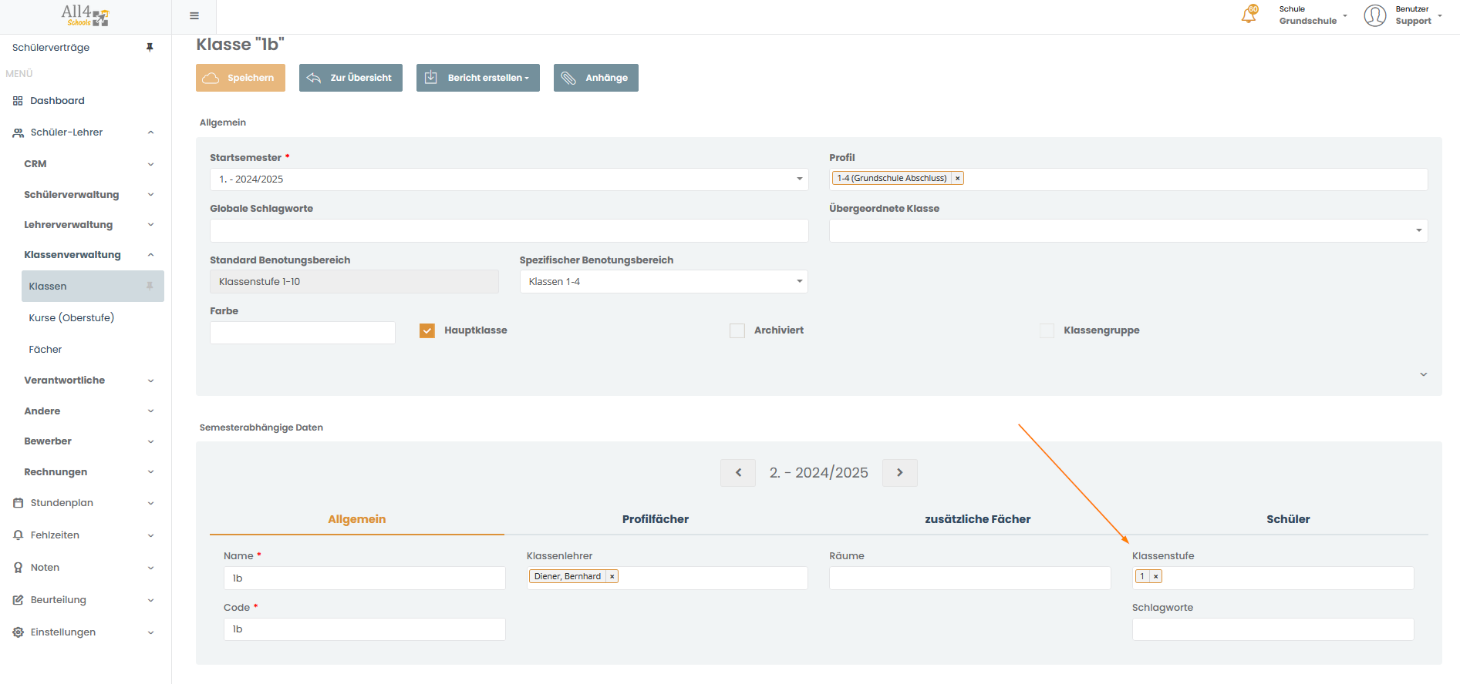The image size is (1460, 684).
Task: Open the Übergeordnete Klasse dropdown
Action: coord(1128,230)
